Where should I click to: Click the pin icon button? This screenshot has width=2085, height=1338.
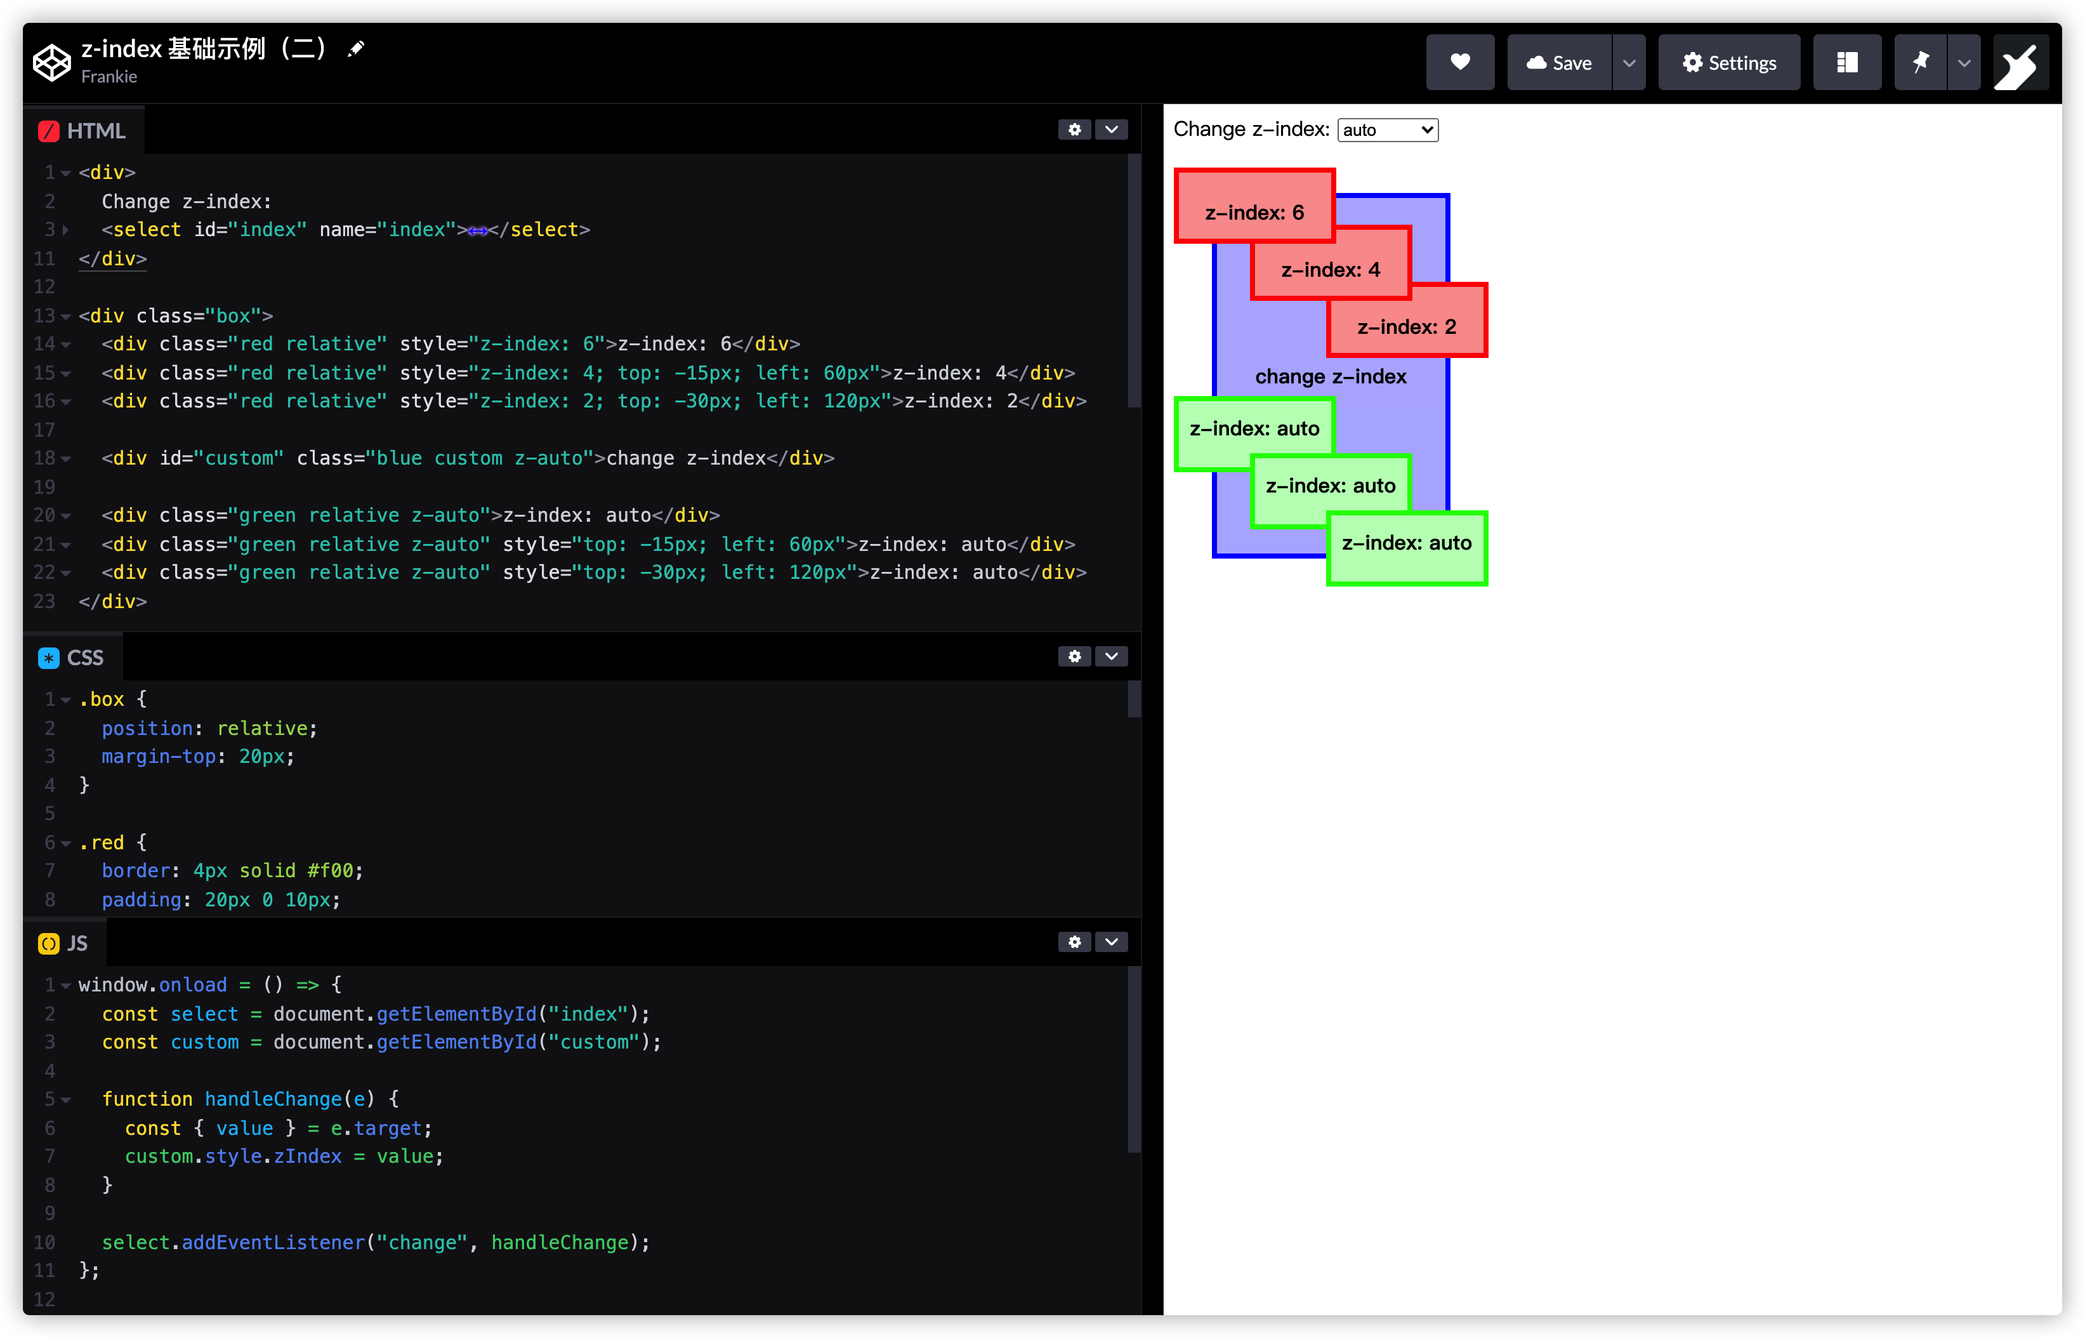click(1919, 63)
